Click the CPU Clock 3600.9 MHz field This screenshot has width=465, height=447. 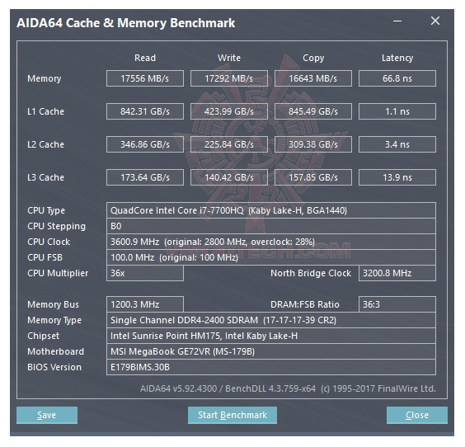[271, 242]
